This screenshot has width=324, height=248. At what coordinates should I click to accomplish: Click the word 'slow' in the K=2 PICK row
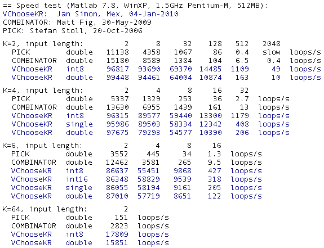pos(271,52)
